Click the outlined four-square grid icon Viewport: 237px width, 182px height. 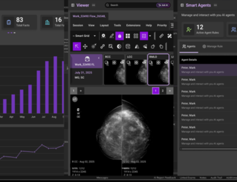(136, 36)
